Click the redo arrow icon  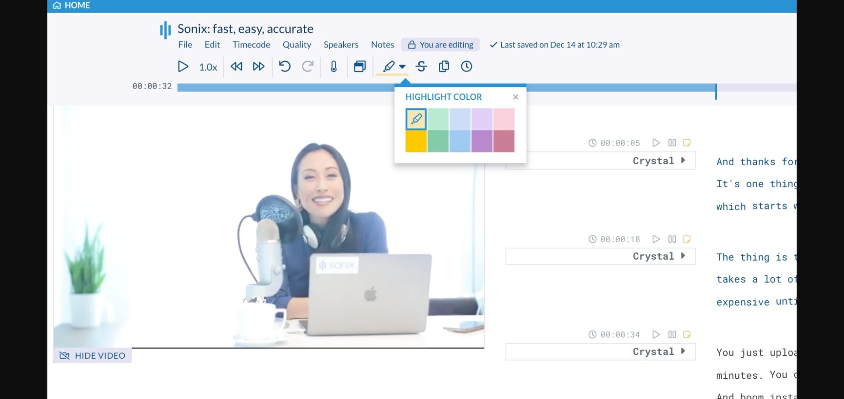[x=308, y=67]
